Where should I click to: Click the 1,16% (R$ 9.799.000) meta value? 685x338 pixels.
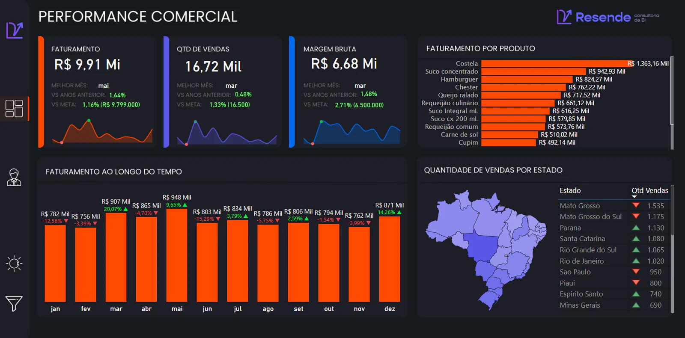(111, 104)
